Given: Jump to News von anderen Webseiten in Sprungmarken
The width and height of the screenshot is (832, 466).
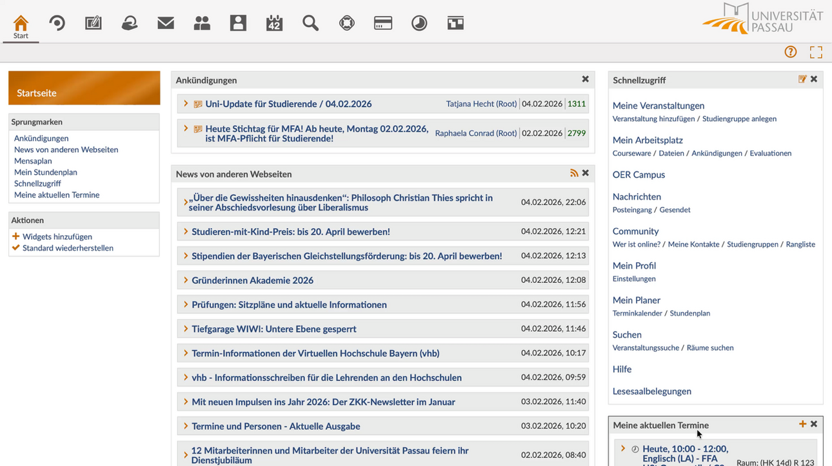Looking at the screenshot, I should (66, 150).
